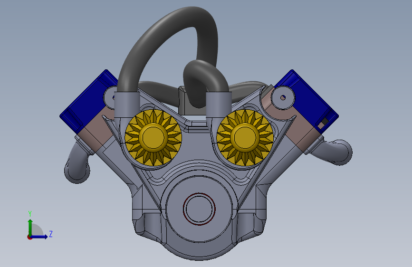
Task: Pick the right gray pipe collar under the hose
Action: 219,105
